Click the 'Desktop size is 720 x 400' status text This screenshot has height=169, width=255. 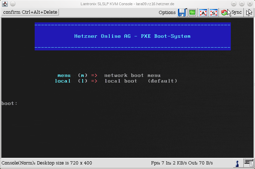(64, 163)
